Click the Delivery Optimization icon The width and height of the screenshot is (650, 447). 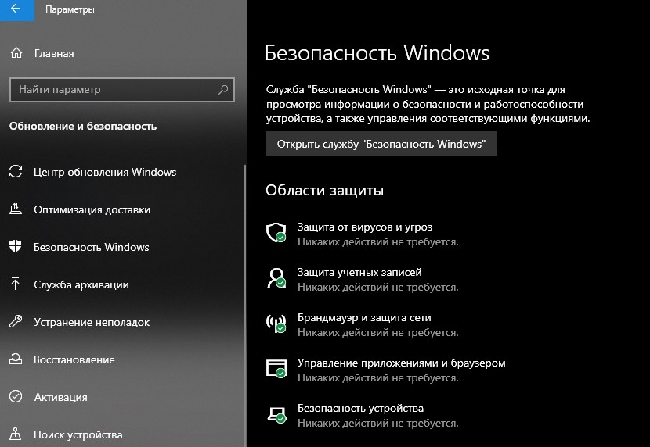pyautogui.click(x=16, y=209)
